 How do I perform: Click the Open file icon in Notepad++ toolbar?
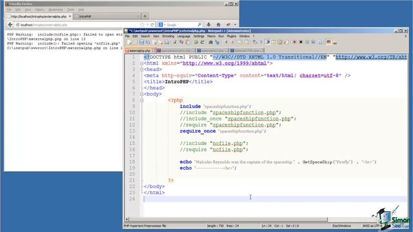pyautogui.click(x=135, y=43)
